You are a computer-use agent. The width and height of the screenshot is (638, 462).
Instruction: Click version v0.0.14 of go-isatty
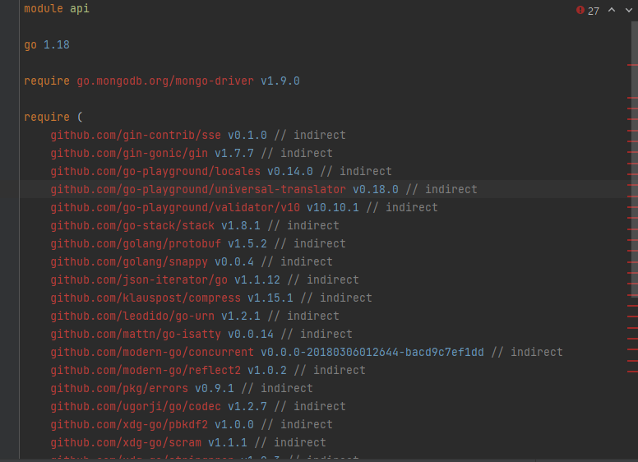tap(251, 335)
